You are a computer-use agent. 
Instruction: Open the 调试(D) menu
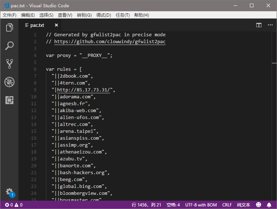click(103, 15)
